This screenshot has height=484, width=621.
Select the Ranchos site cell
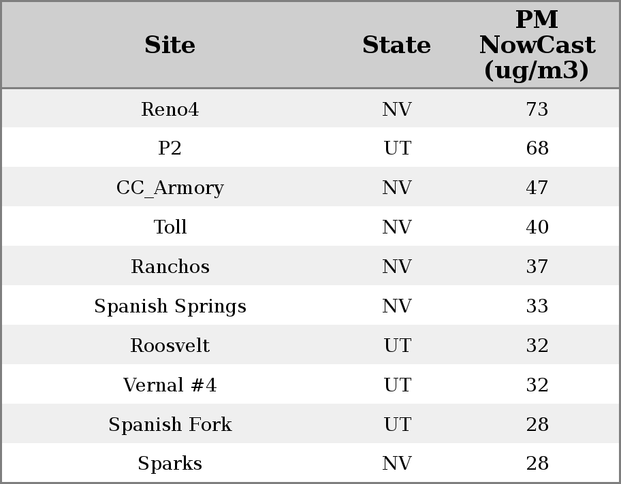click(x=170, y=267)
